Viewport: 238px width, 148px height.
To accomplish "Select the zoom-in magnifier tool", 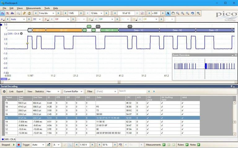I will click(x=183, y=13).
